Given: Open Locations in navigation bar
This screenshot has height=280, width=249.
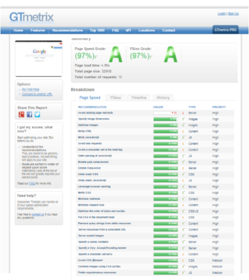Looking at the screenshot, I should 147,30.
